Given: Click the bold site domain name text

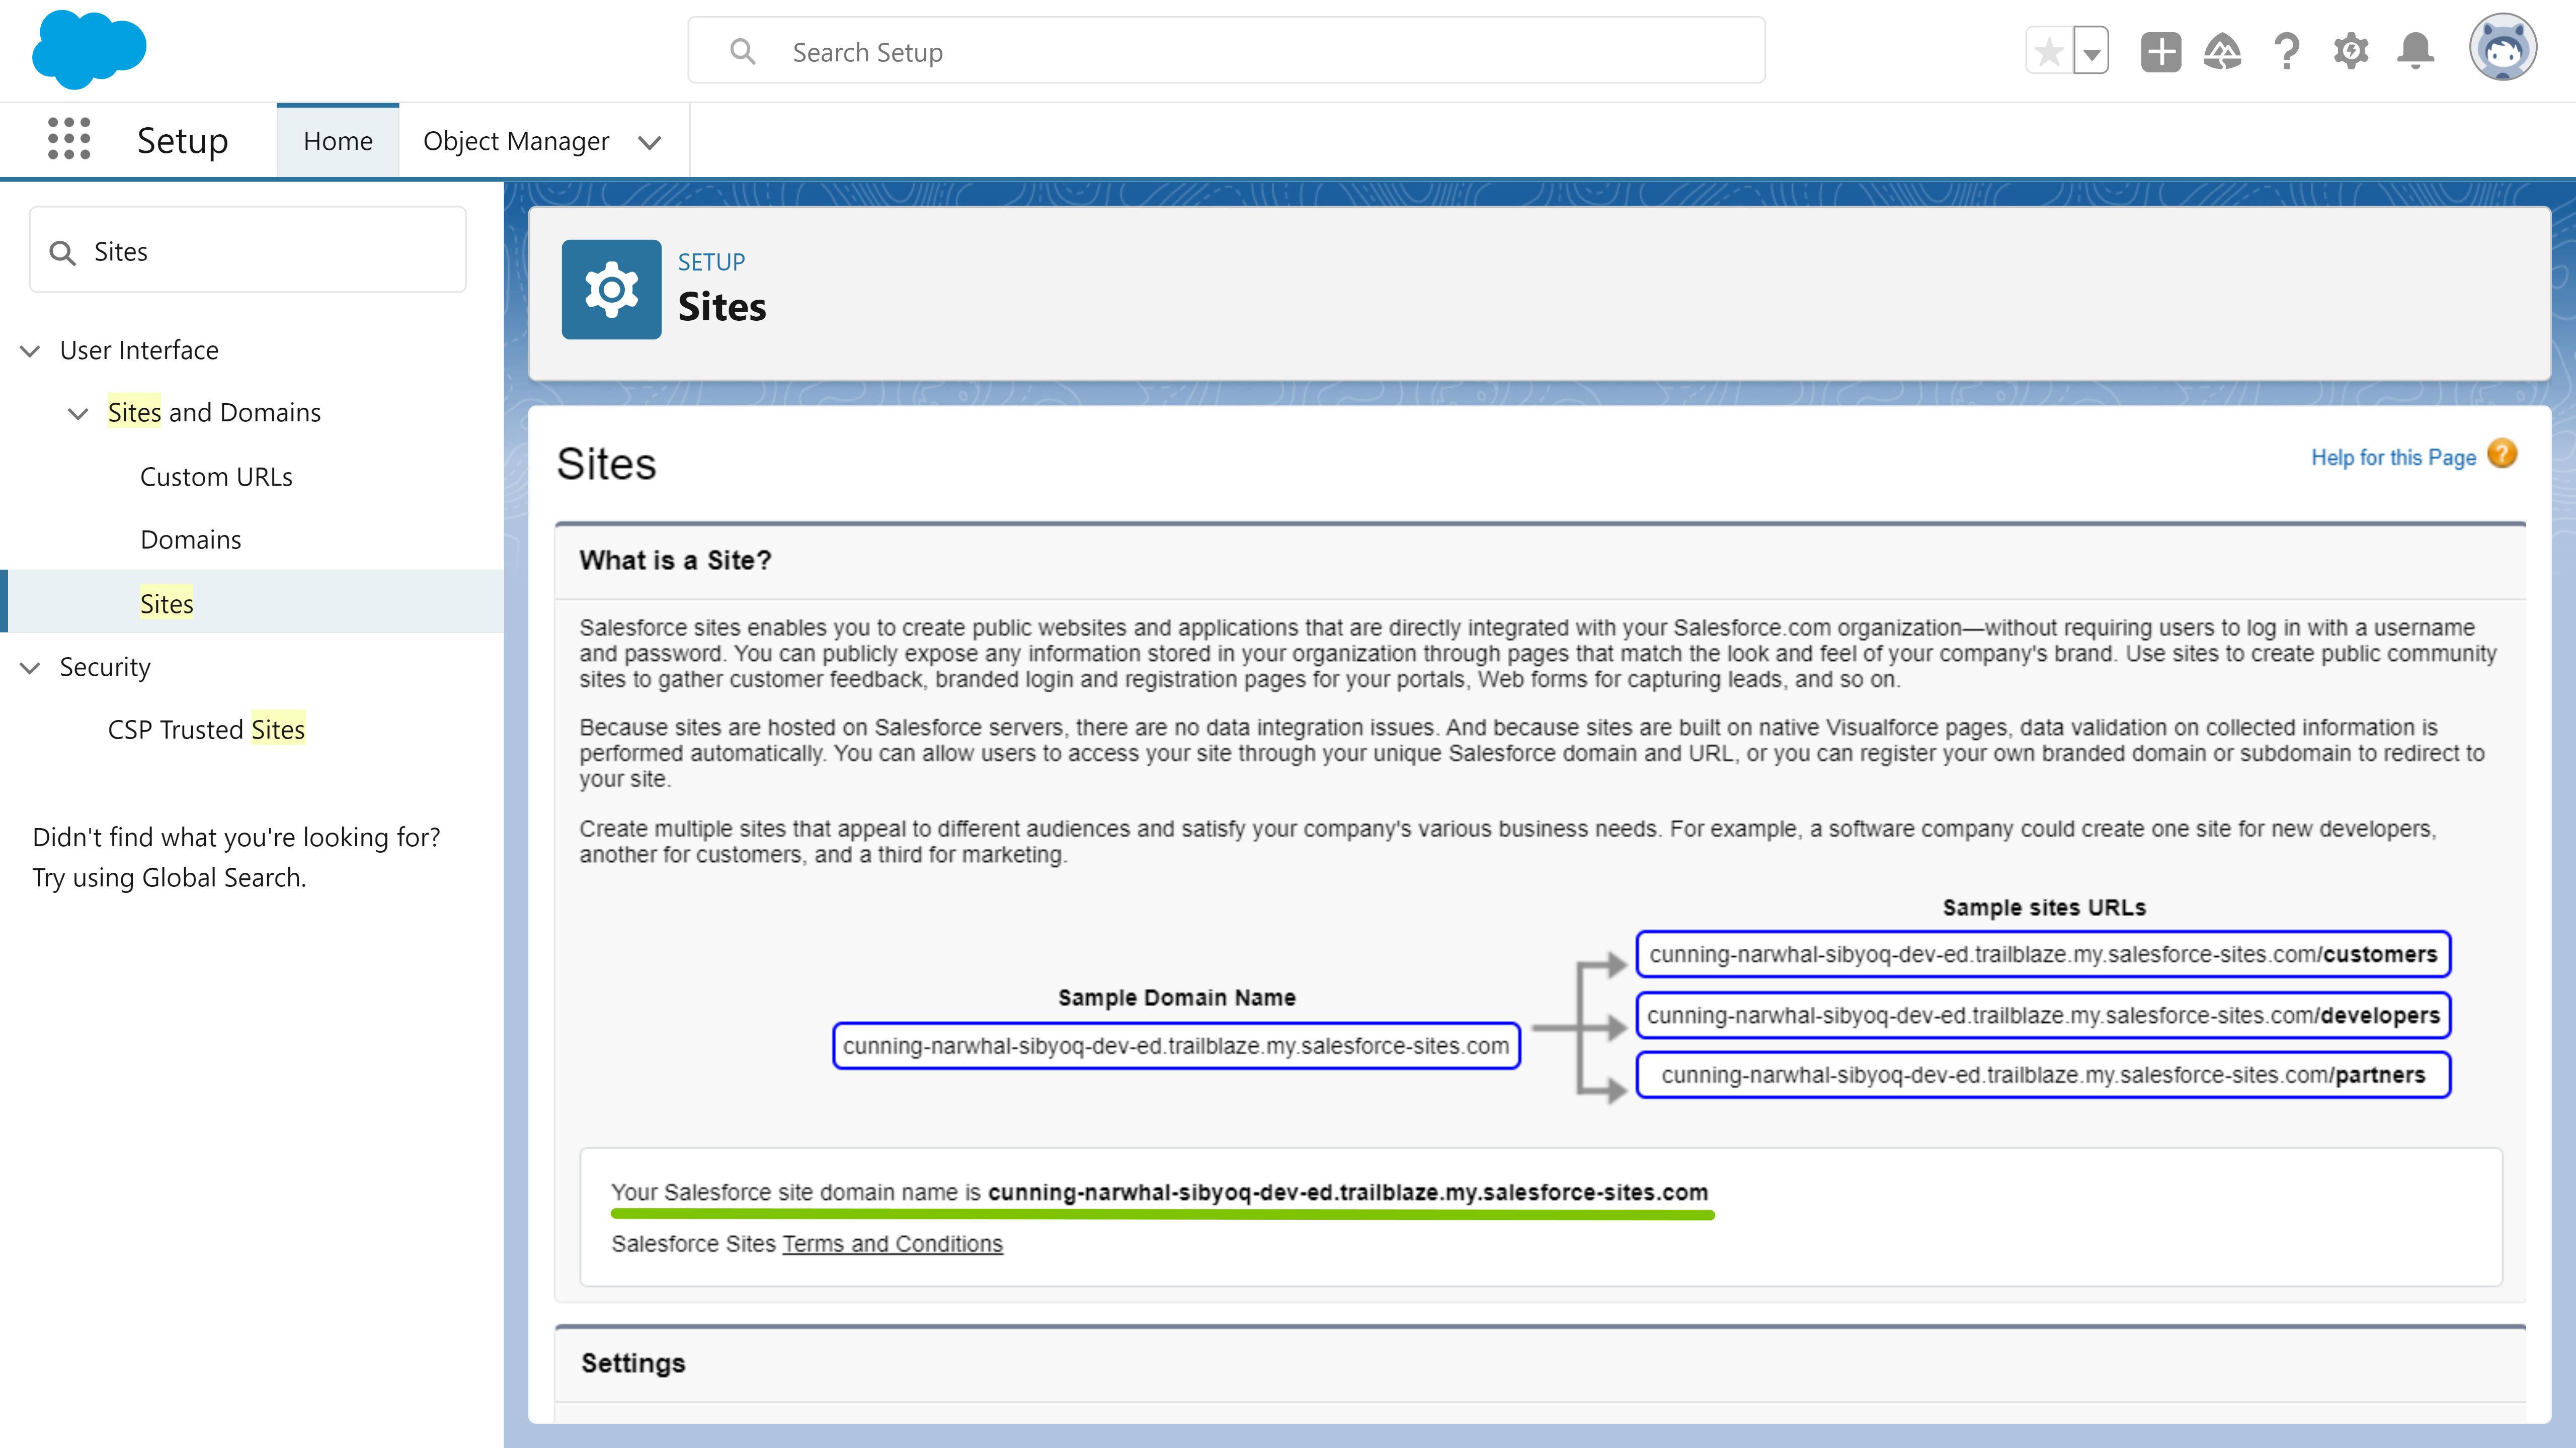Looking at the screenshot, I should coord(1348,1192).
